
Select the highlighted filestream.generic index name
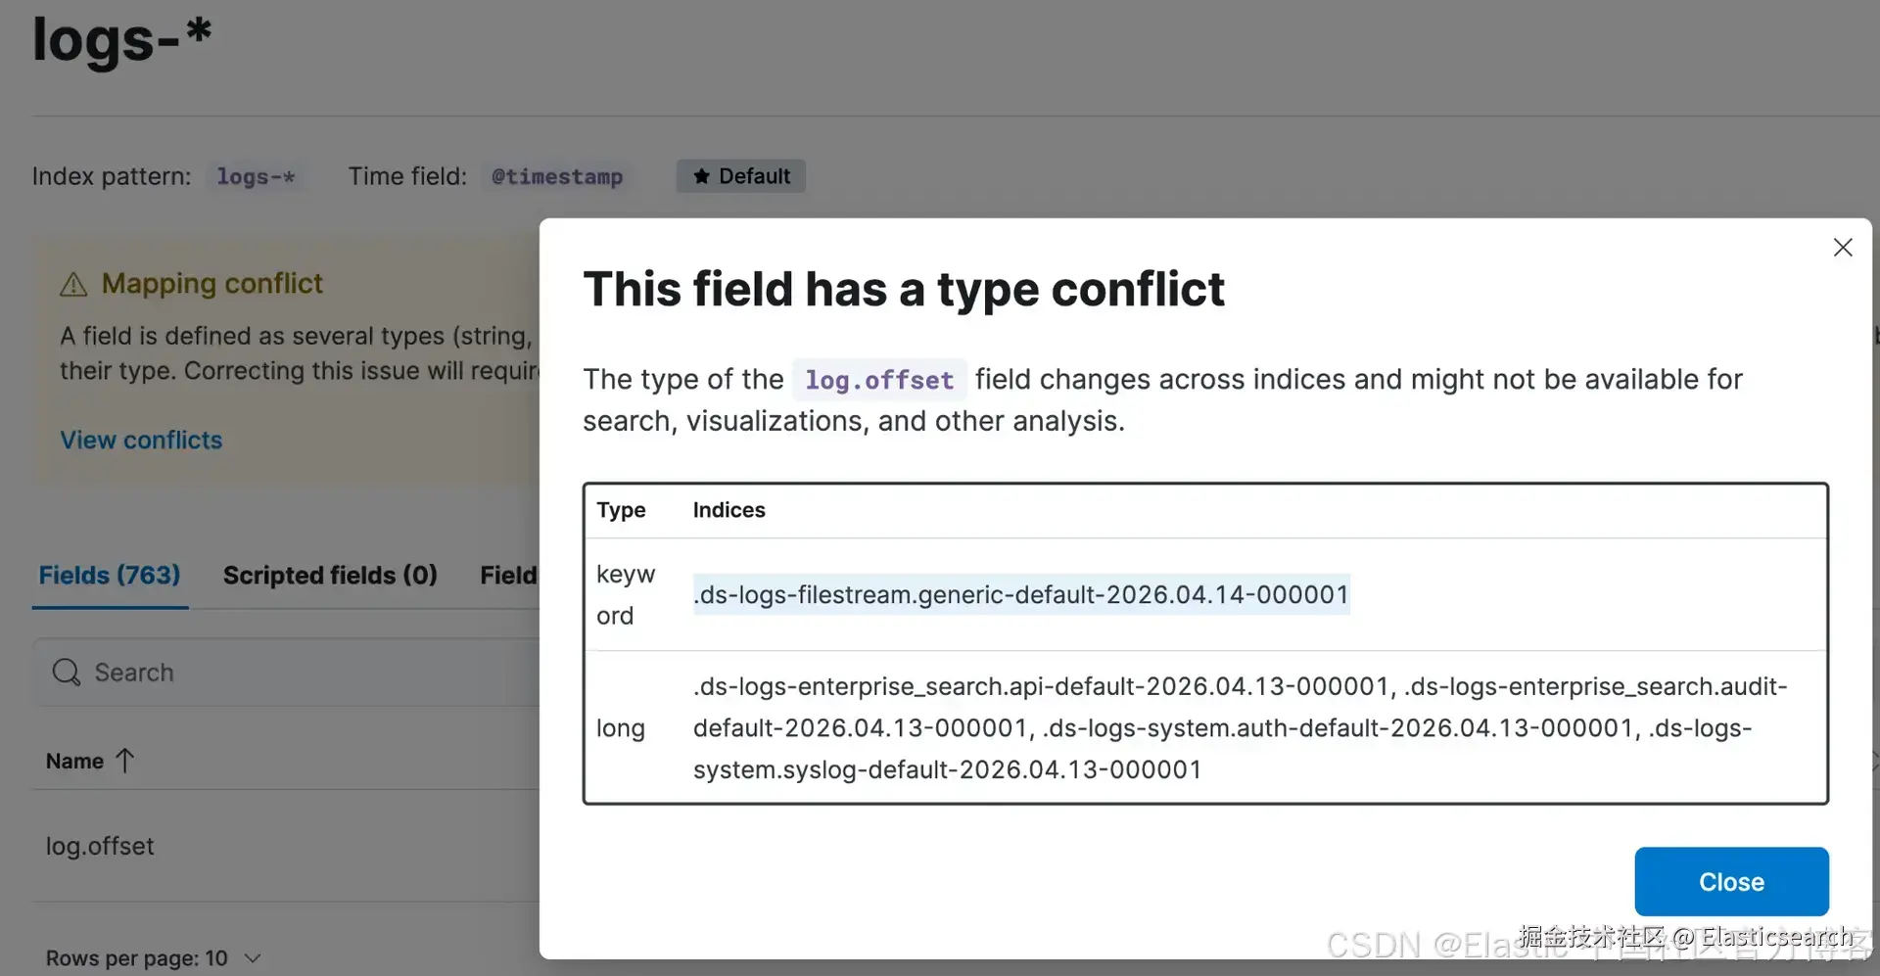(x=1020, y=594)
